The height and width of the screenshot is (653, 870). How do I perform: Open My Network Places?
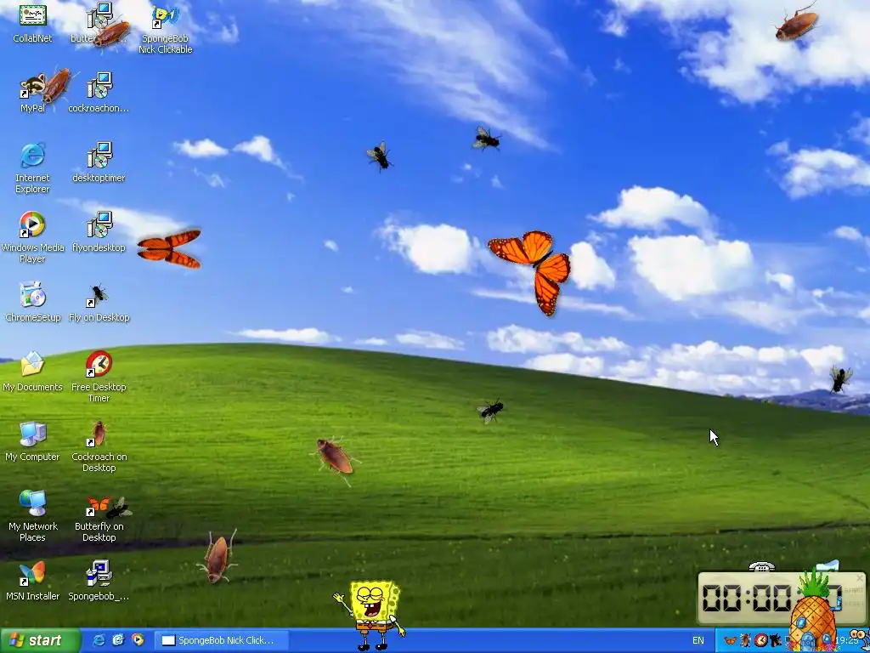pyautogui.click(x=33, y=516)
